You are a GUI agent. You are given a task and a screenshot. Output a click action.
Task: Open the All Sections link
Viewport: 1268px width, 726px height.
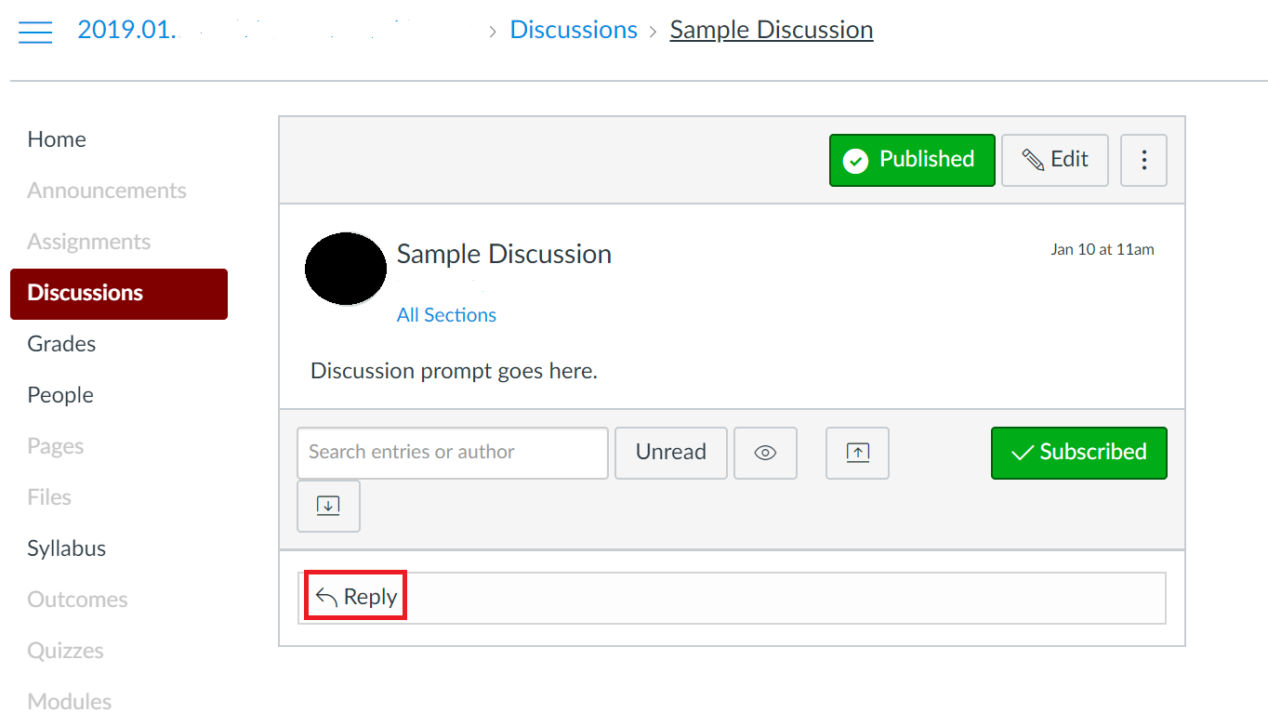click(446, 315)
